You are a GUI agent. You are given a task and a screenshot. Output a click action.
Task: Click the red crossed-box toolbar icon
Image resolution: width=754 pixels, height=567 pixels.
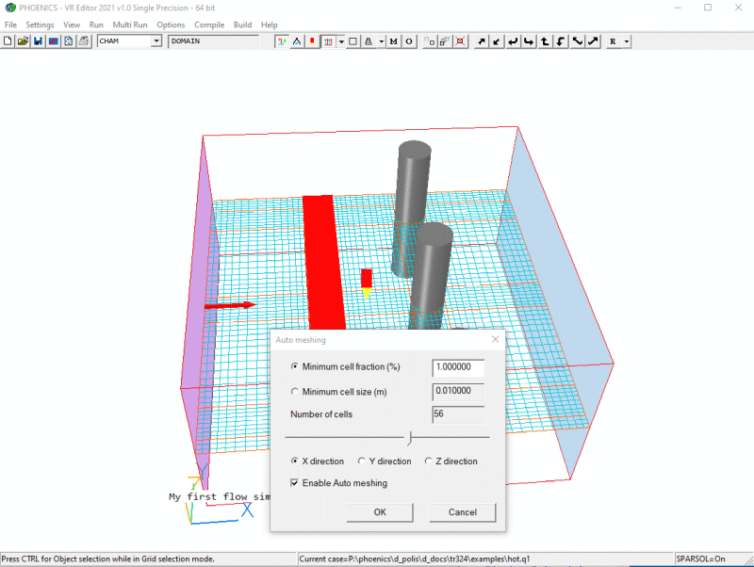click(x=459, y=41)
